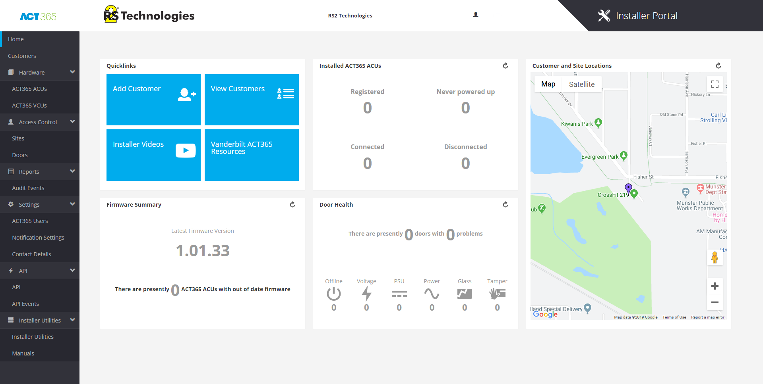Refresh the Customer and Site Locations map
Viewport: 763px width, 384px height.
[718, 66]
